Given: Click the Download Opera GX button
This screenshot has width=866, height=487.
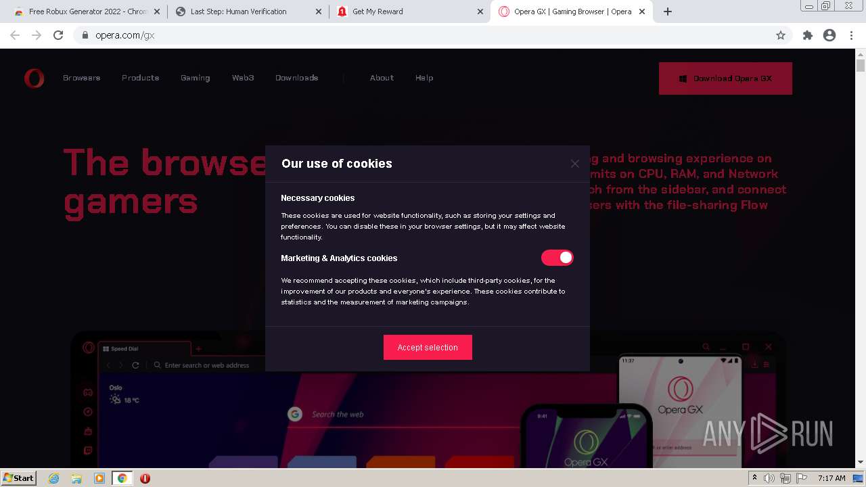Looking at the screenshot, I should (725, 78).
